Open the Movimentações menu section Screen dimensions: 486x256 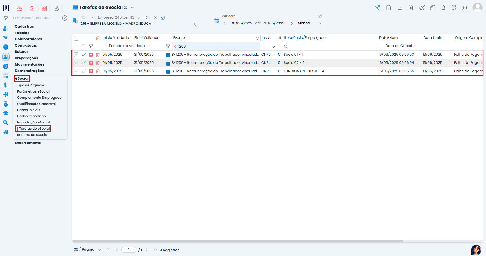pyautogui.click(x=30, y=64)
